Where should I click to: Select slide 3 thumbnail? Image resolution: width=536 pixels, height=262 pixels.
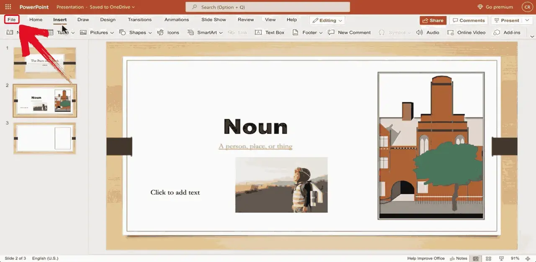pos(45,138)
